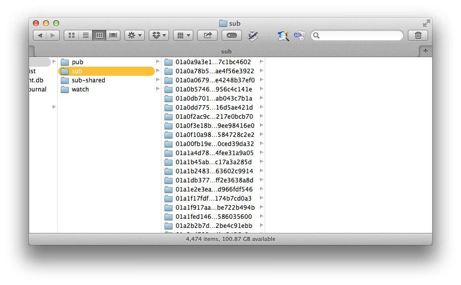Switch to icon view
The image size is (461, 285).
tap(71, 35)
